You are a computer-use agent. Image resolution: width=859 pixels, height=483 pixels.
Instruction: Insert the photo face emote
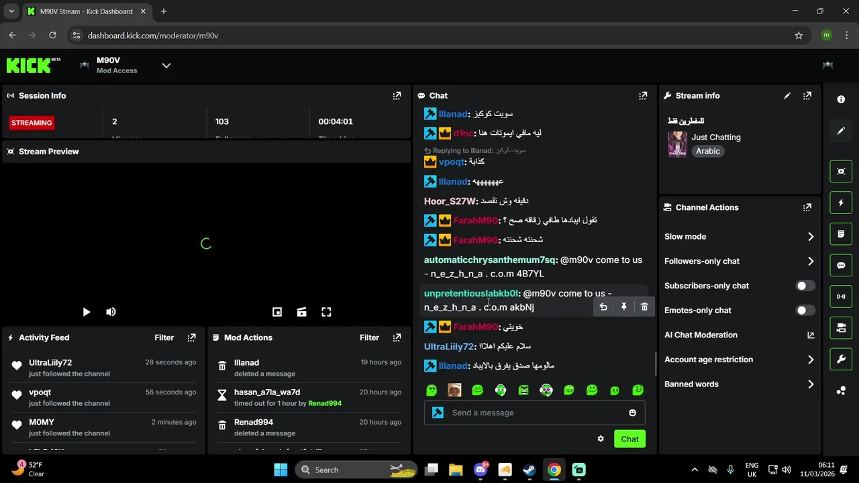(x=454, y=390)
